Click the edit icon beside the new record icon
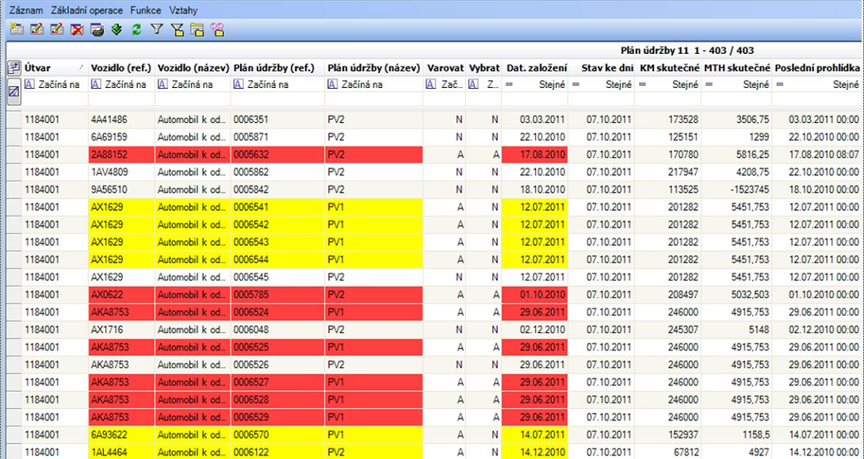This screenshot has height=459, width=864. pos(37,30)
